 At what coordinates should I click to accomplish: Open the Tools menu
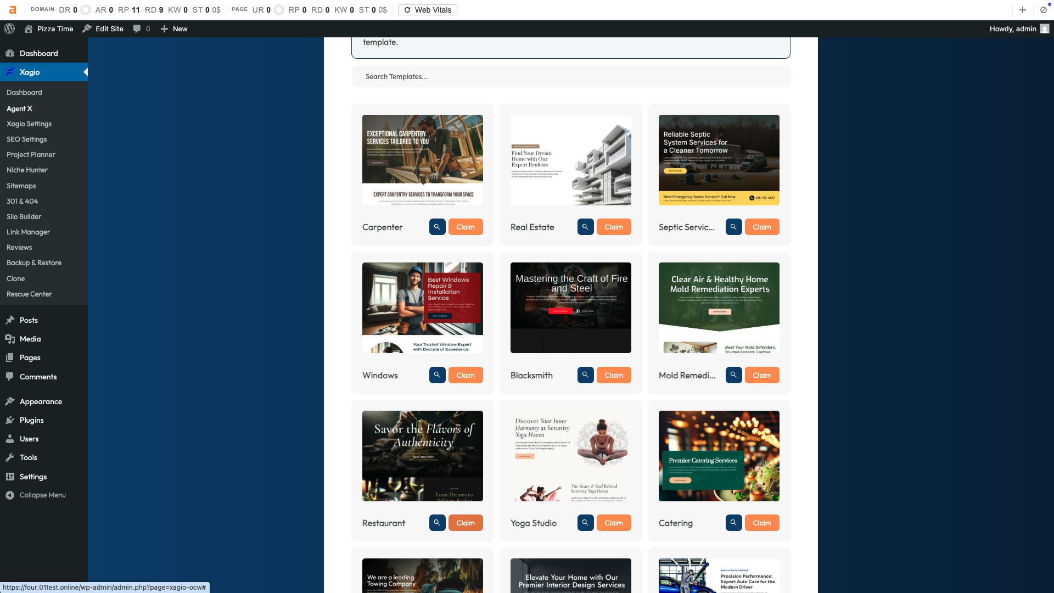(44, 457)
